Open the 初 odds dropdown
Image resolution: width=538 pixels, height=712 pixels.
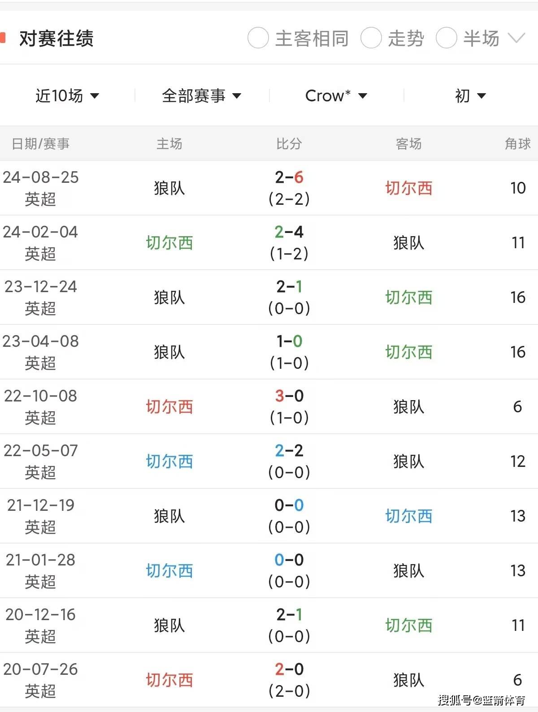(468, 95)
